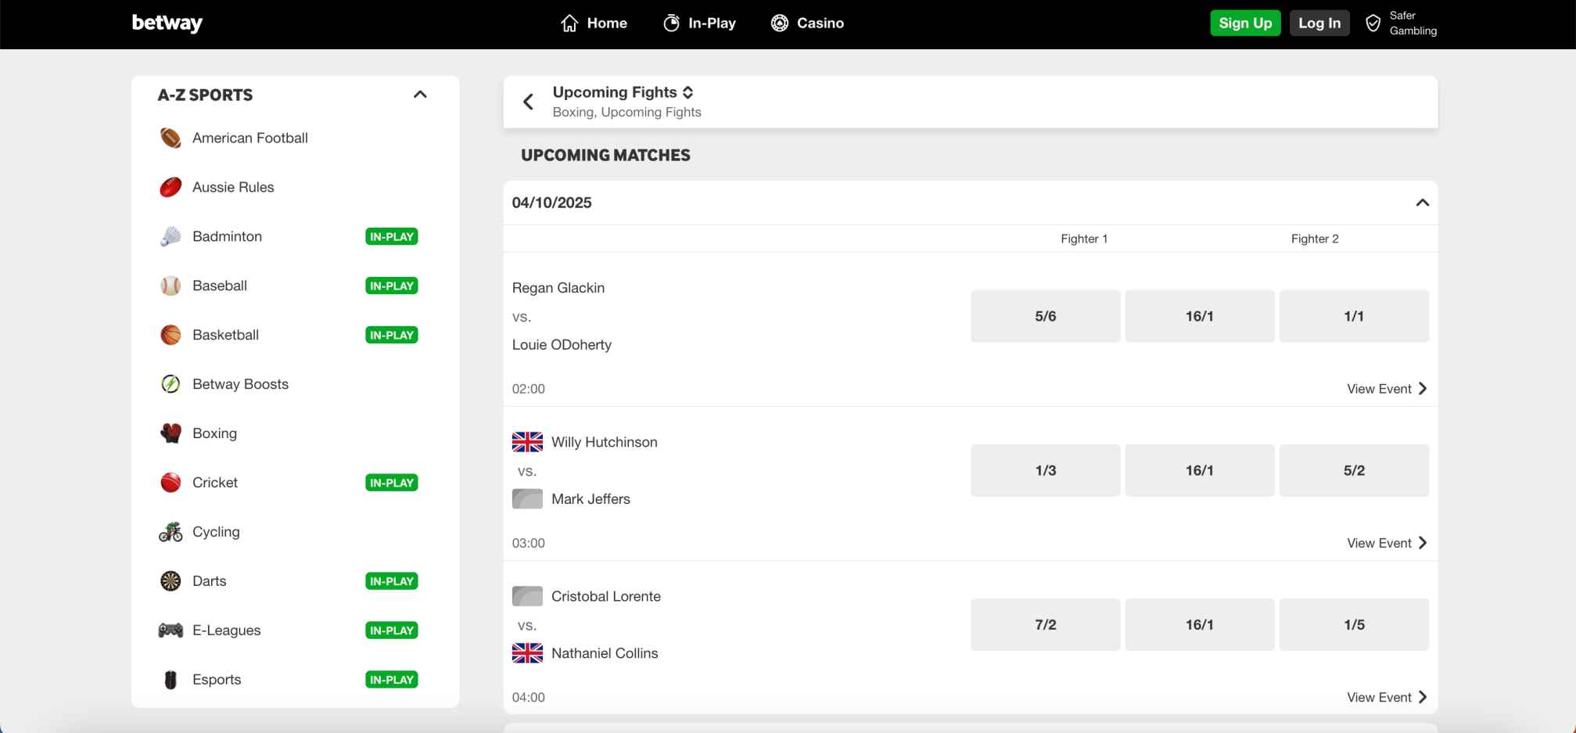This screenshot has height=733, width=1576.
Task: Go to the In-Play tab
Action: coord(699,23)
